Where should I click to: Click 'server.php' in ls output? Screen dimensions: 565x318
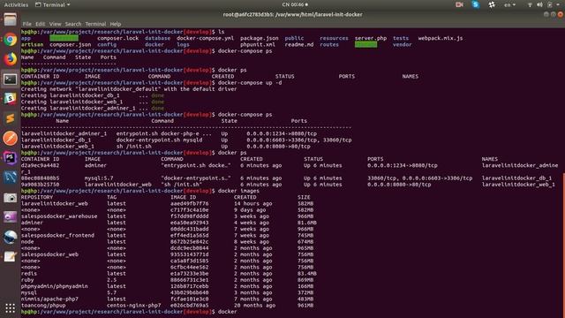(371, 38)
